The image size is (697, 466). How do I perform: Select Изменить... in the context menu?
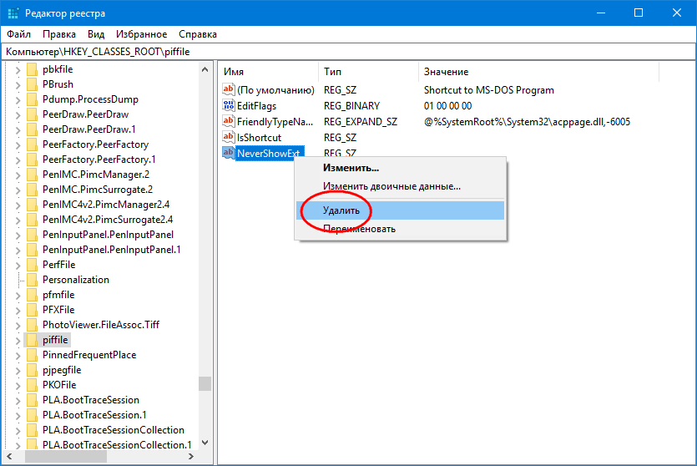click(x=351, y=168)
